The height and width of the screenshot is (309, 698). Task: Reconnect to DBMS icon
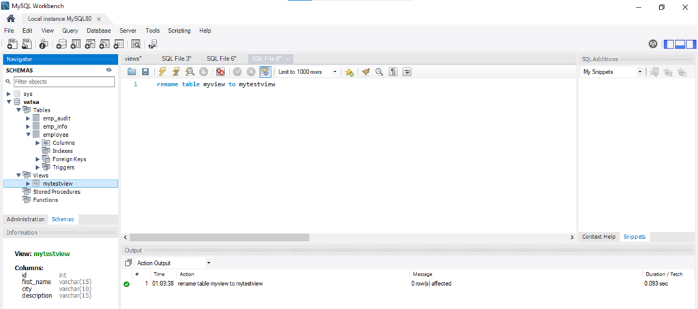click(x=153, y=44)
